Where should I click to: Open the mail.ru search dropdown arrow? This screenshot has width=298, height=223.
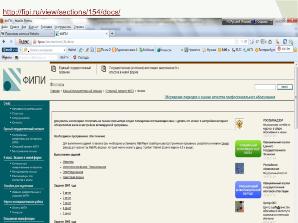pos(64,50)
